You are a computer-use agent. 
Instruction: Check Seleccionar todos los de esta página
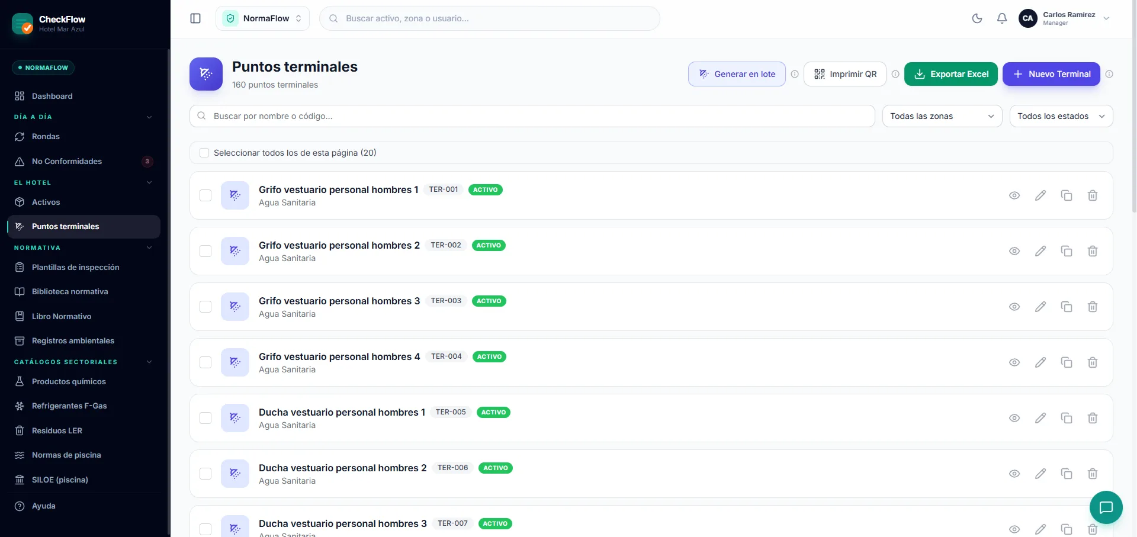pyautogui.click(x=204, y=153)
